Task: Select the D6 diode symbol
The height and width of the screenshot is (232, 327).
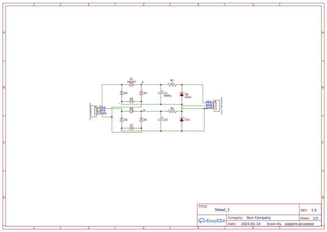Action: [x=122, y=120]
